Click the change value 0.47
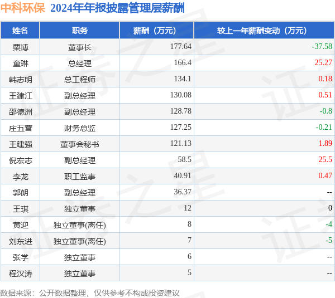335x298 pixels. coord(325,176)
